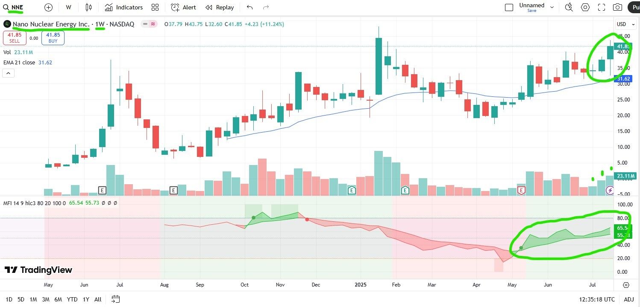Viewport: 640px width, 307px height.
Task: Toggle ADJ dividend adjustment
Action: pos(629,299)
